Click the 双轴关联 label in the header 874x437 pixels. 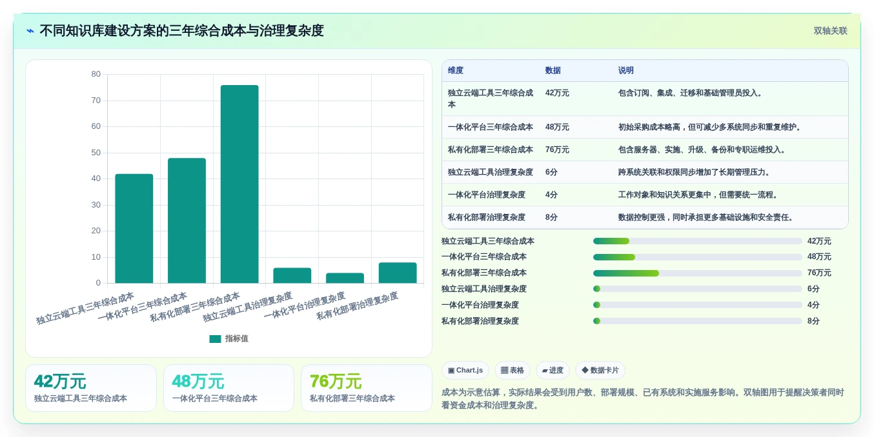(x=830, y=31)
